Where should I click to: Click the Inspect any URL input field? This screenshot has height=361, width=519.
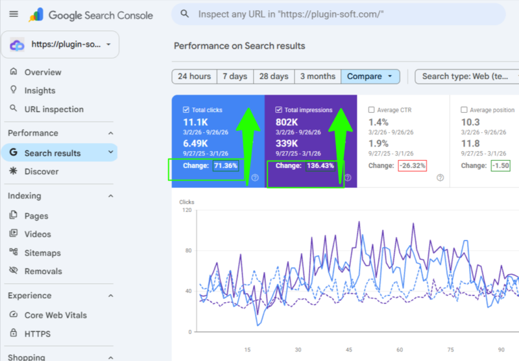[339, 14]
